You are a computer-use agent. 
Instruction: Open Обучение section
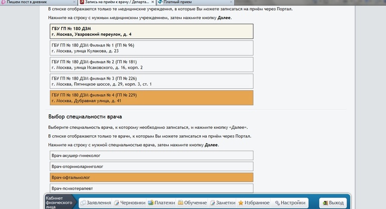click(192, 203)
